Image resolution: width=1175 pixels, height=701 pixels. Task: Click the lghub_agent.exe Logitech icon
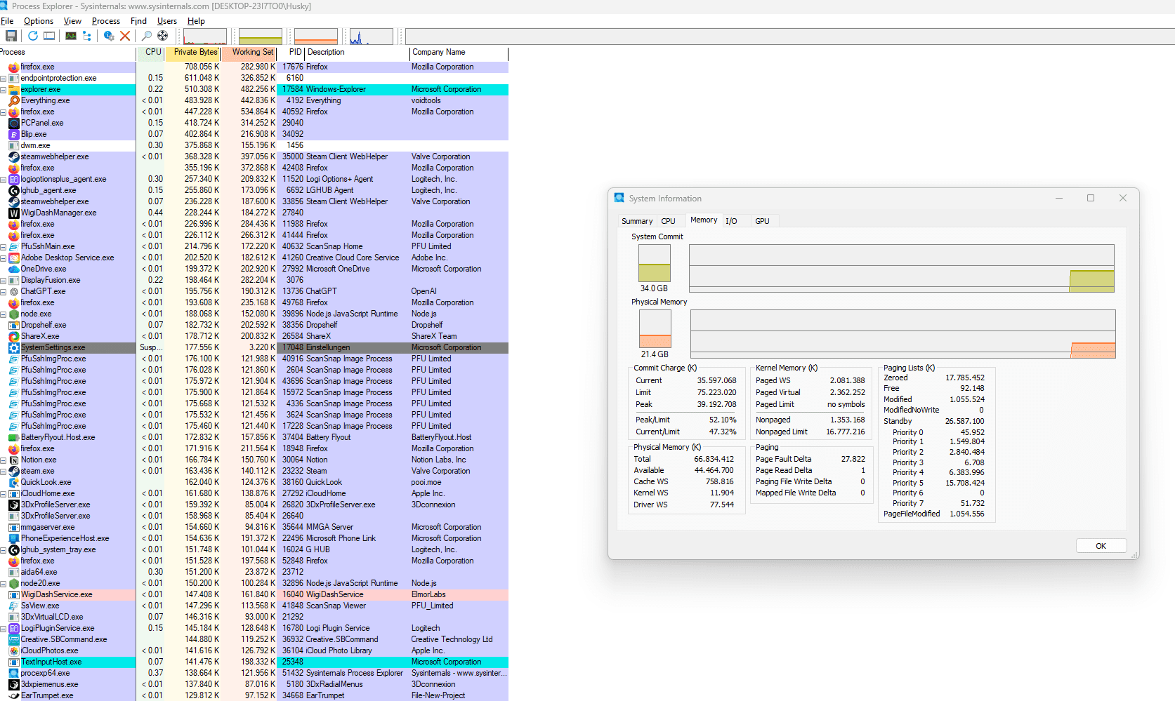click(x=14, y=190)
